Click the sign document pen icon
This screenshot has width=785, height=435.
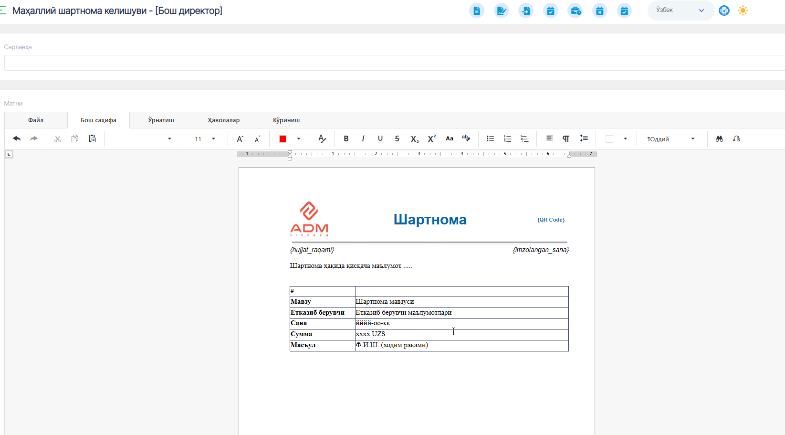coord(501,11)
